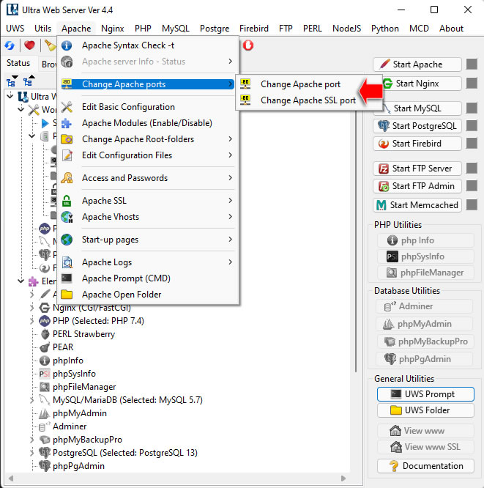Select phpFileManager tree item
484x488 pixels.
click(x=84, y=387)
